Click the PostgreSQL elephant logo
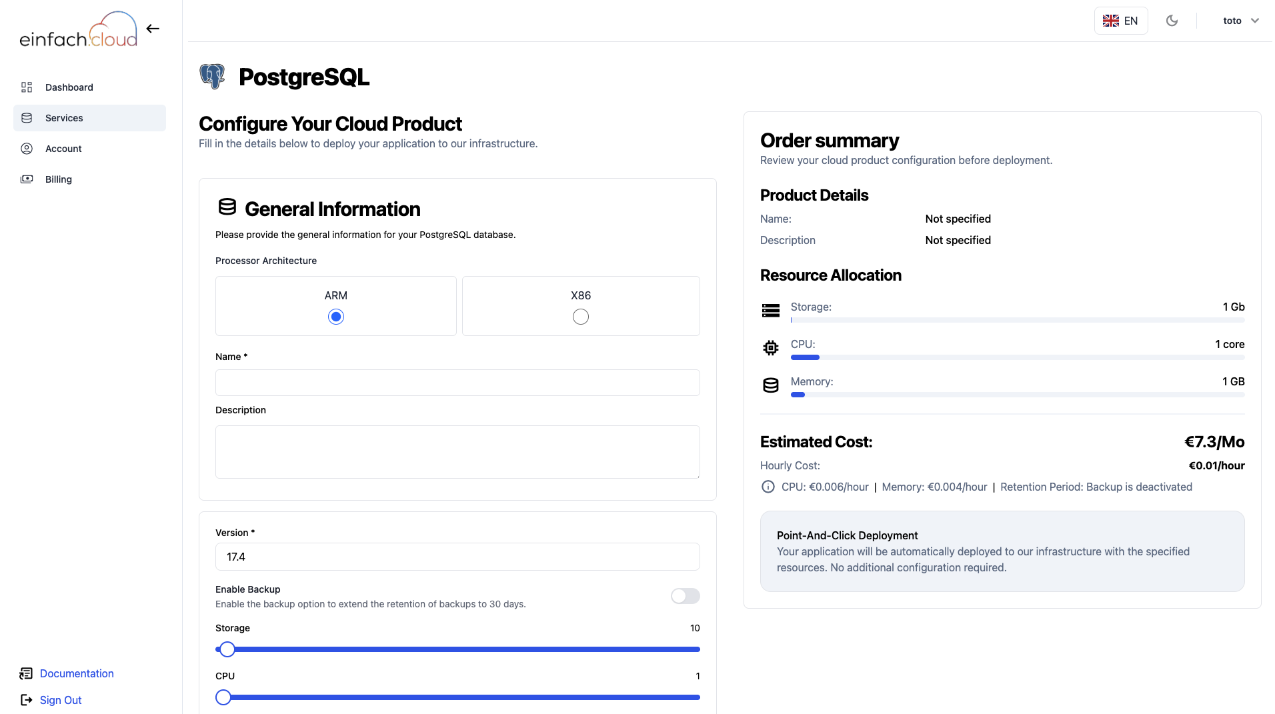This screenshot has height=714, width=1275. [213, 77]
